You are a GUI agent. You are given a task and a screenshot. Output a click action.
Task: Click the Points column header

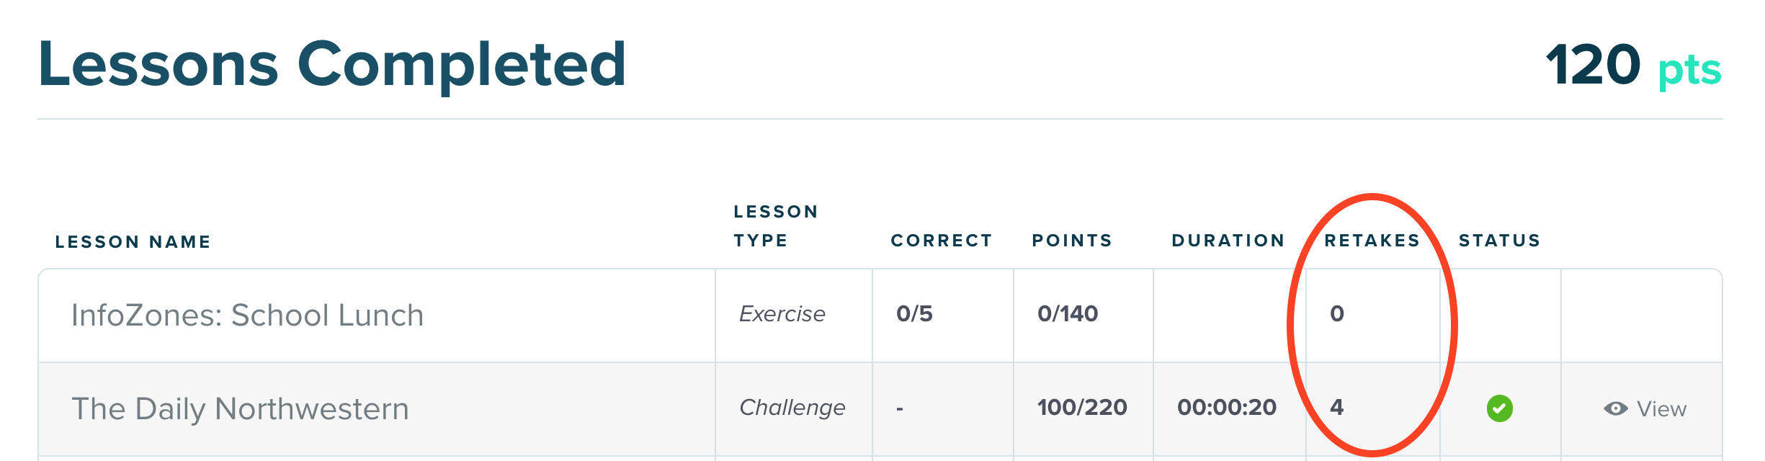pyautogui.click(x=1072, y=240)
